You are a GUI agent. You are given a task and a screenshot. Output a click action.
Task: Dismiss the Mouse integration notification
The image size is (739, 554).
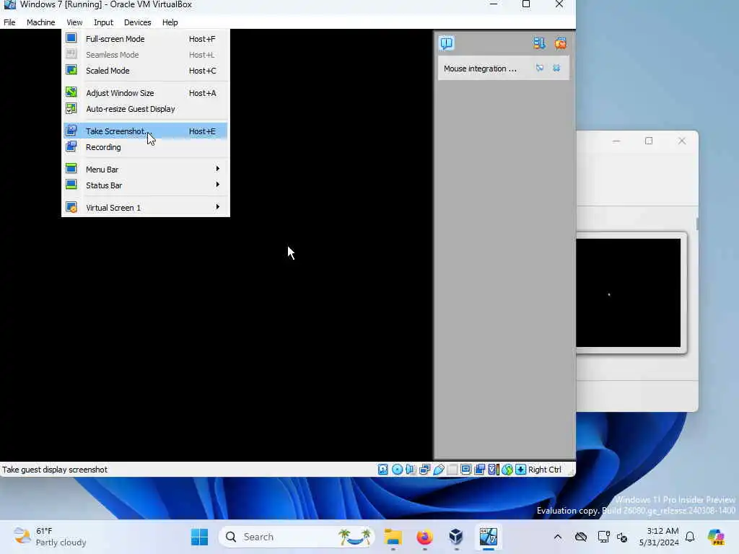tap(556, 69)
